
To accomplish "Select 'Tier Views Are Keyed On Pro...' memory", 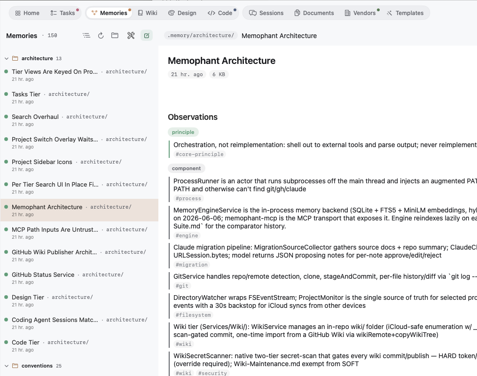I will pyautogui.click(x=79, y=75).
